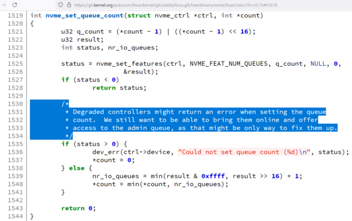Open line number 1525 link
Screen dimensions: 352x221
15,64
